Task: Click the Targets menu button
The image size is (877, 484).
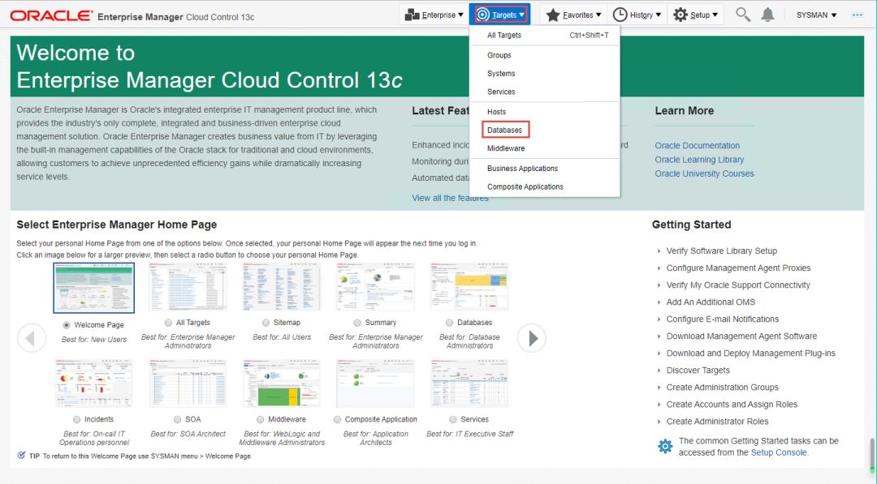Action: tap(500, 15)
